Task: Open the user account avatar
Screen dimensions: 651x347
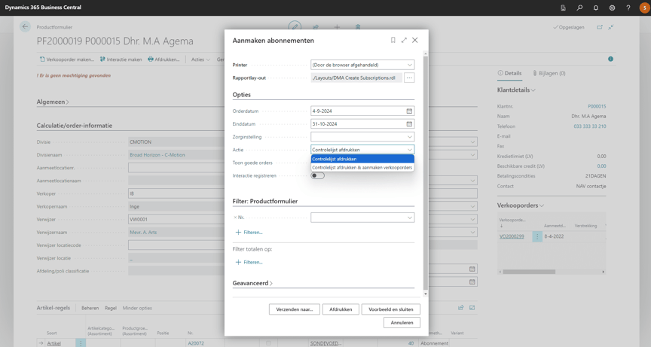Action: (x=644, y=8)
